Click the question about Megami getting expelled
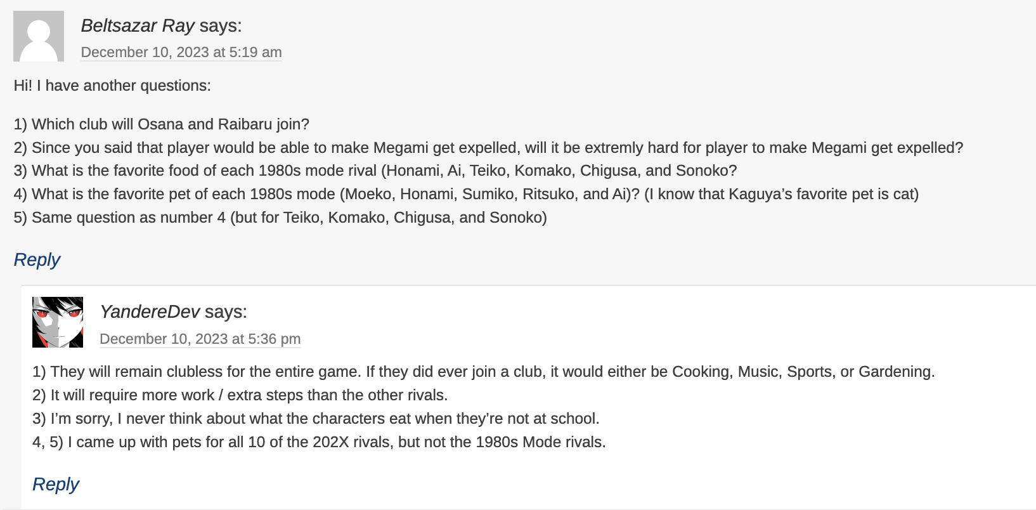This screenshot has height=510, width=1036. pyautogui.click(x=488, y=148)
